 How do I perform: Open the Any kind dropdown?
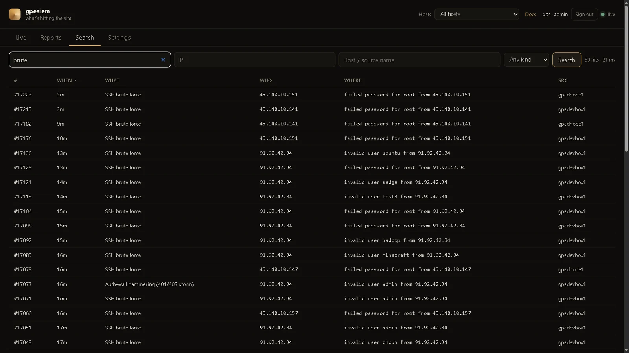(x=526, y=60)
